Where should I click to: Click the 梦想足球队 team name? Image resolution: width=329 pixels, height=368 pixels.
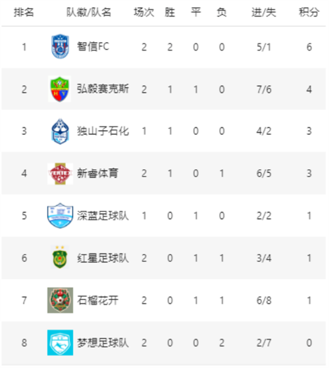(103, 342)
